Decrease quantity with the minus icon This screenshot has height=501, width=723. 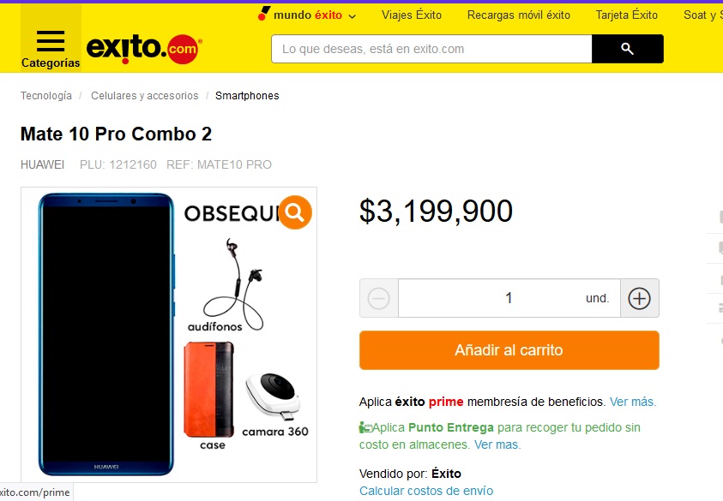point(379,298)
